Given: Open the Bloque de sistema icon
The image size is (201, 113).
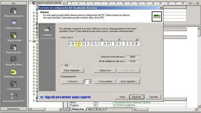Looking at the screenshot, I should [14, 60].
